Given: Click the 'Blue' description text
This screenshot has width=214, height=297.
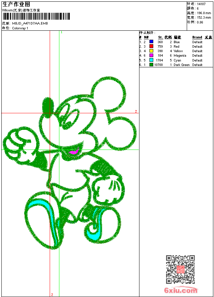Looking at the screenshot, I should [x=176, y=42].
